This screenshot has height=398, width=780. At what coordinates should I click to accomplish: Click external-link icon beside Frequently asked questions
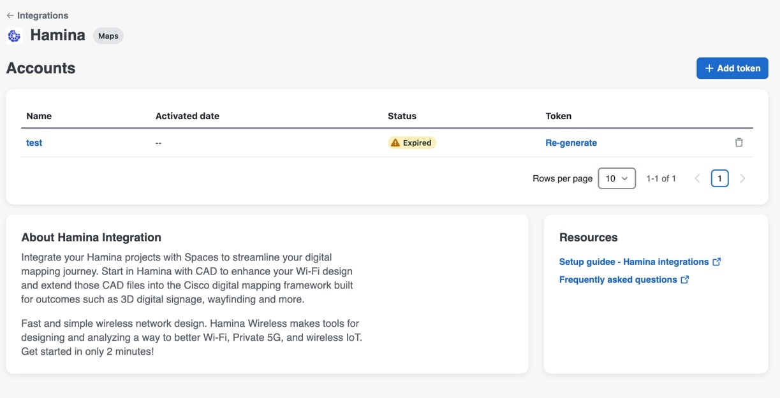685,280
